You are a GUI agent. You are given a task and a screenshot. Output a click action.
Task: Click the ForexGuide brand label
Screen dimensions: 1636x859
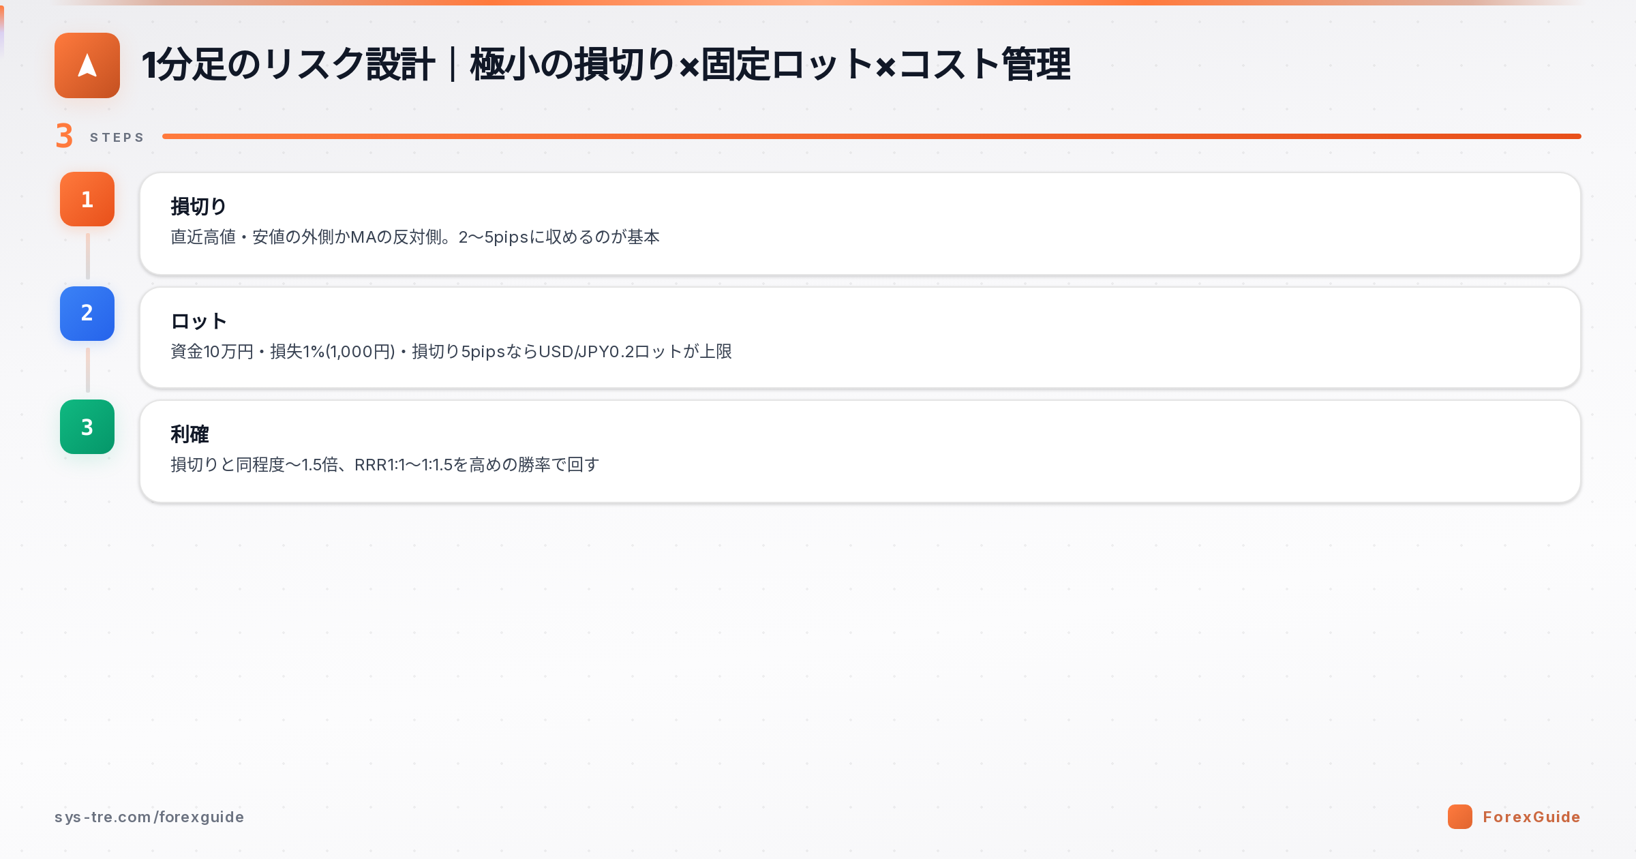[1531, 817]
